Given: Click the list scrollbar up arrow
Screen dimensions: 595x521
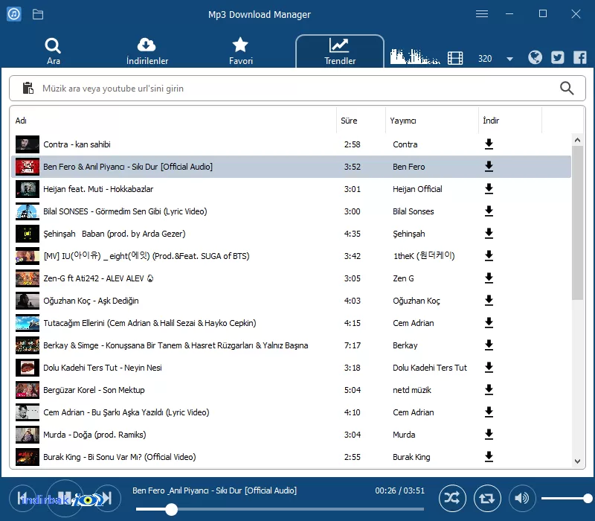Looking at the screenshot, I should (x=577, y=140).
